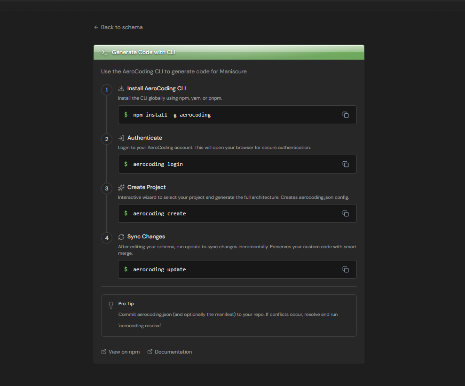
Task: Click the sync icon next to Sync Changes
Action: [x=121, y=236]
